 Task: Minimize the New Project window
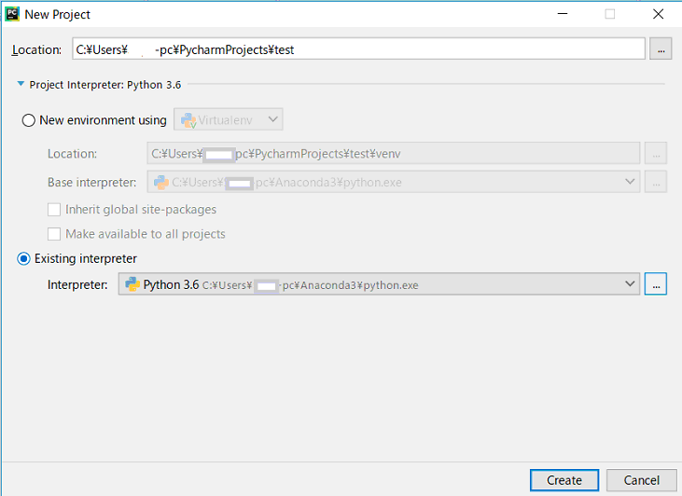coord(563,14)
